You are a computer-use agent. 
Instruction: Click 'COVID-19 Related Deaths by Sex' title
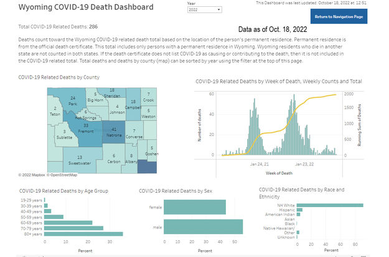[176, 191]
